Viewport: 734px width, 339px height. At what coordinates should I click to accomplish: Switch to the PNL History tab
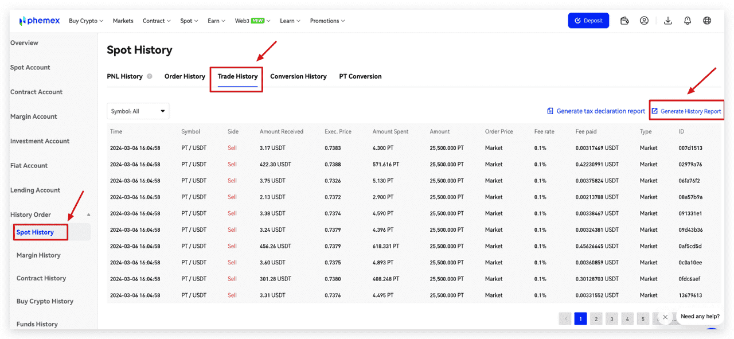pos(124,76)
